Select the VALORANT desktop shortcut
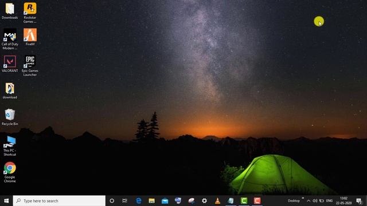 click(x=10, y=64)
